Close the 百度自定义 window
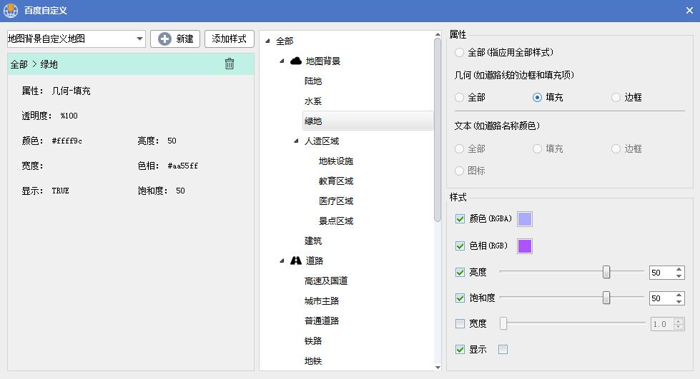This screenshot has width=700, height=379. point(689,10)
